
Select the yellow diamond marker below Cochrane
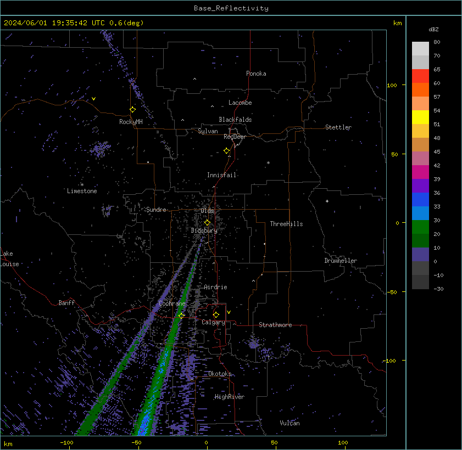point(181,316)
